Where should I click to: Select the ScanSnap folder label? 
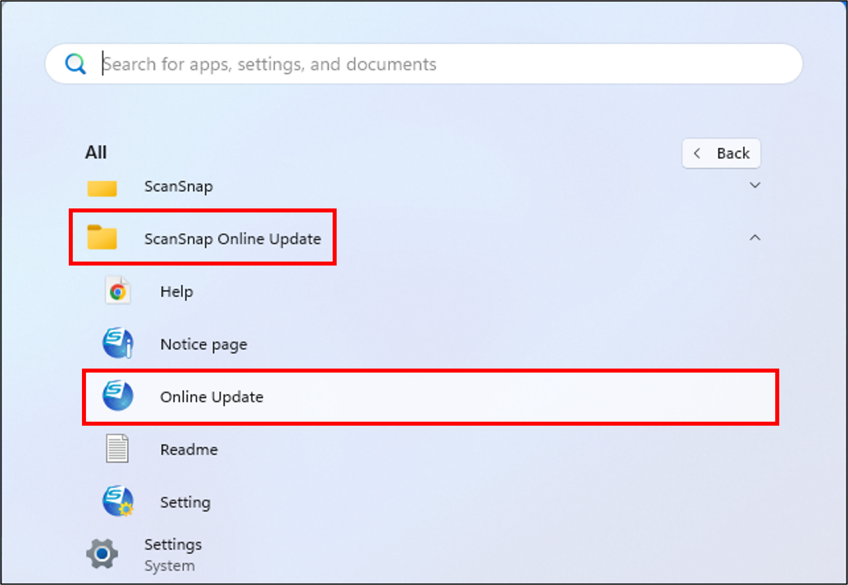tap(178, 186)
